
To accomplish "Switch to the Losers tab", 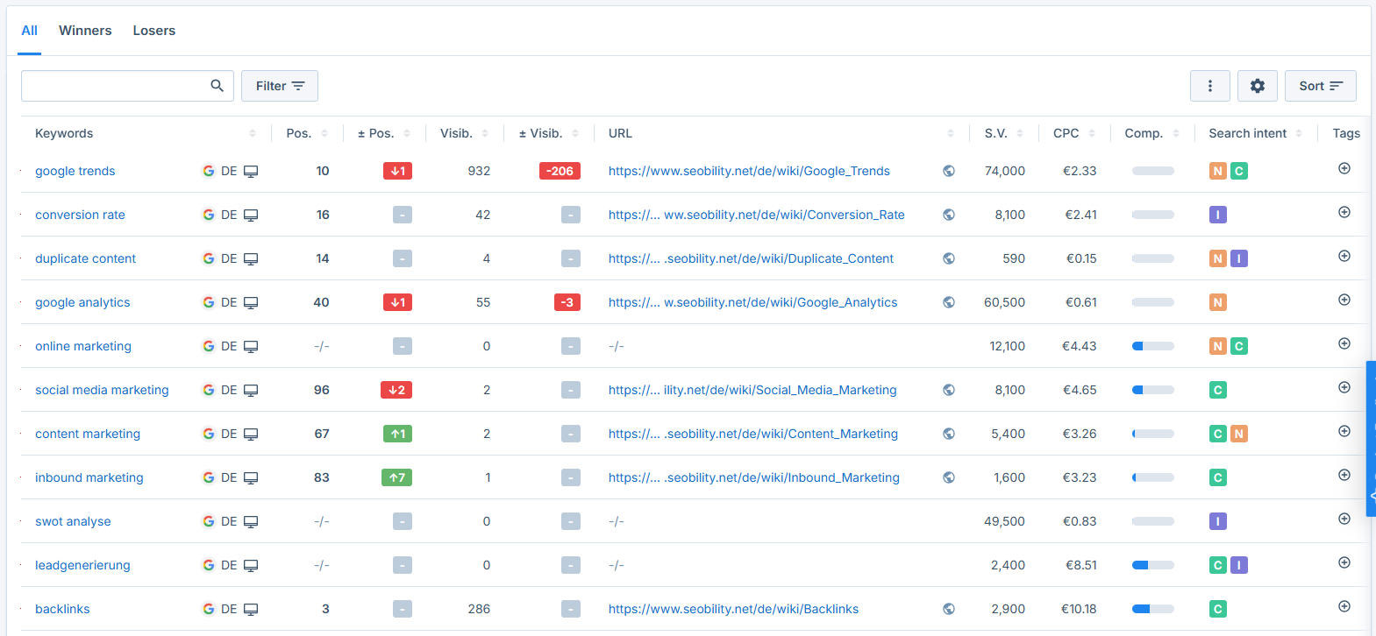I will tap(154, 31).
